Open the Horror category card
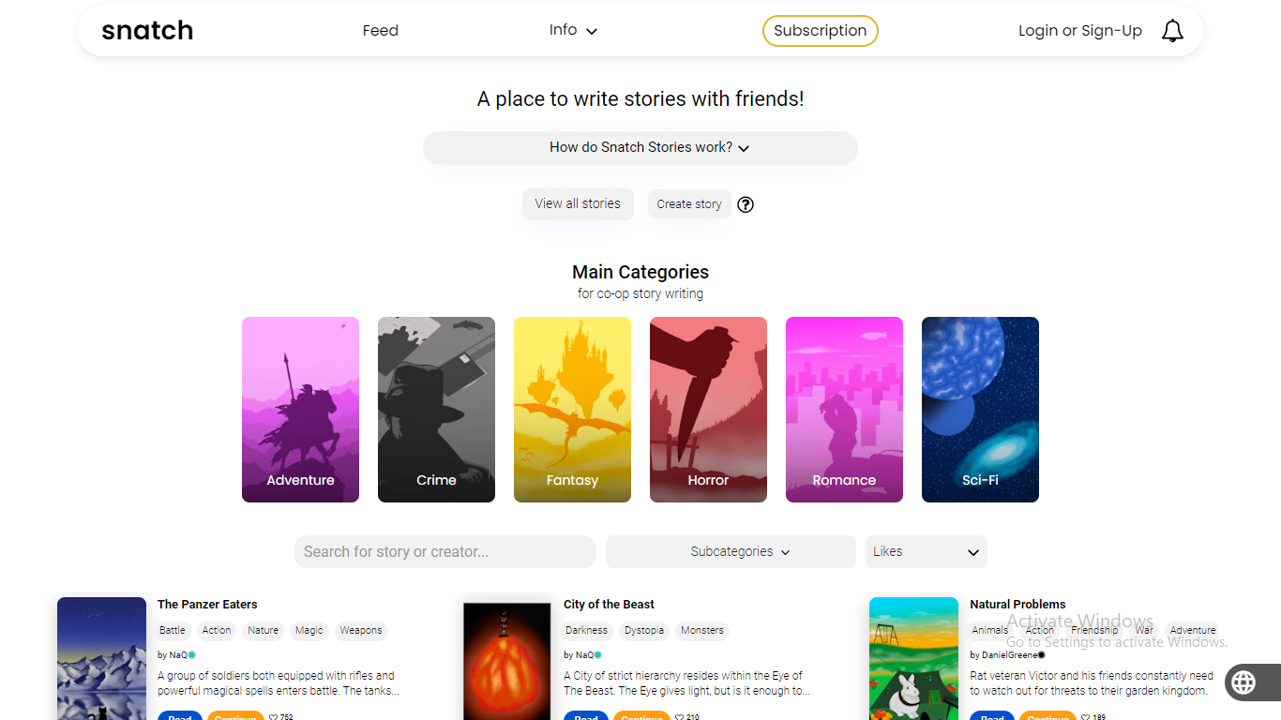This screenshot has height=720, width=1281. (x=708, y=409)
